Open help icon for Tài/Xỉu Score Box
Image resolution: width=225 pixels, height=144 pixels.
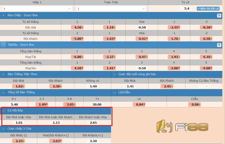219,45
